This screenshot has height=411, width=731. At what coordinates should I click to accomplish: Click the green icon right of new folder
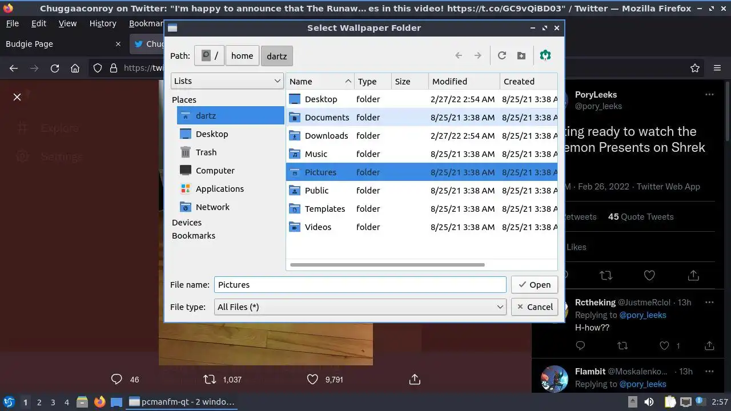(x=545, y=55)
